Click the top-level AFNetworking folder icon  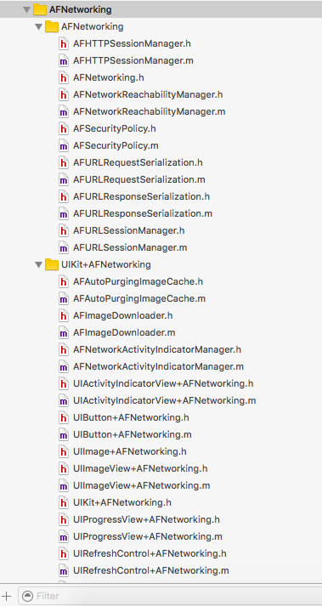[40, 9]
